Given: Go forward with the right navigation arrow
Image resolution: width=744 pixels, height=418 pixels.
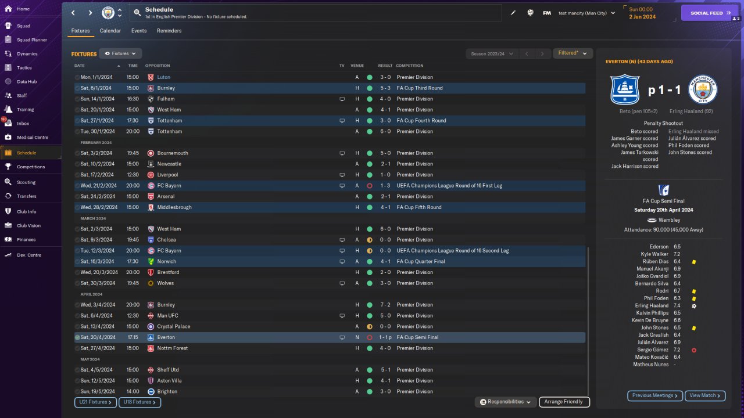Looking at the screenshot, I should 90,13.
